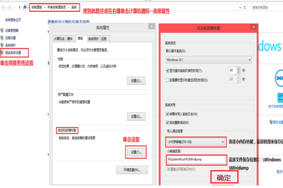Open the 默认操作系统 Windows 8.1 dropdown

coord(209,60)
